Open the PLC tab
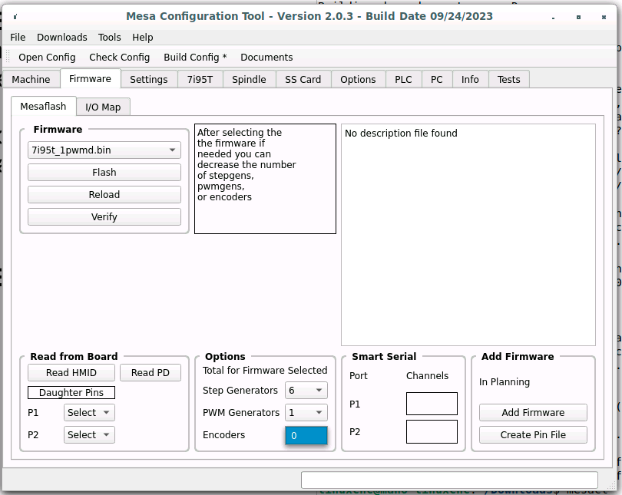Viewport: 622px width, 495px height. pyautogui.click(x=403, y=79)
